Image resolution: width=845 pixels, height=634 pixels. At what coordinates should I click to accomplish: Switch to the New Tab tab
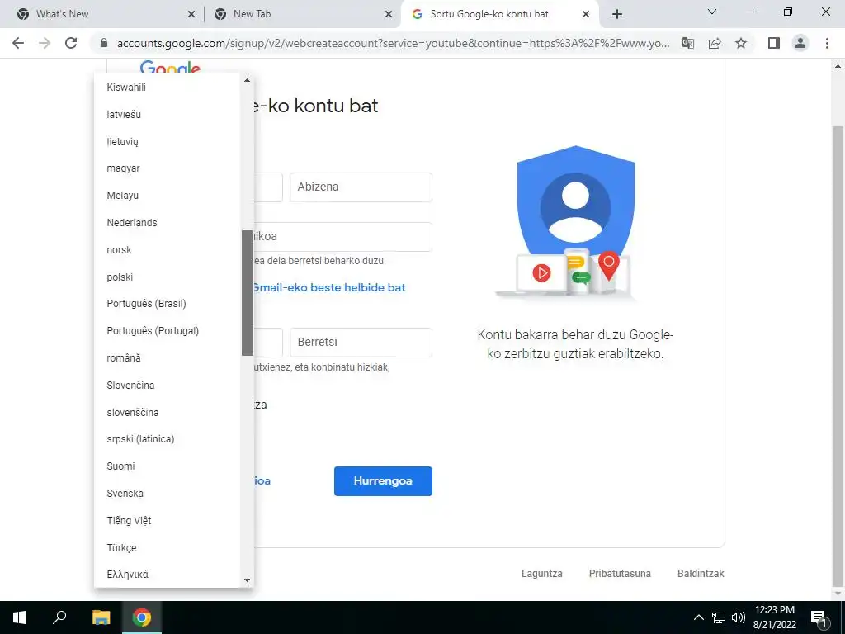[x=302, y=15]
